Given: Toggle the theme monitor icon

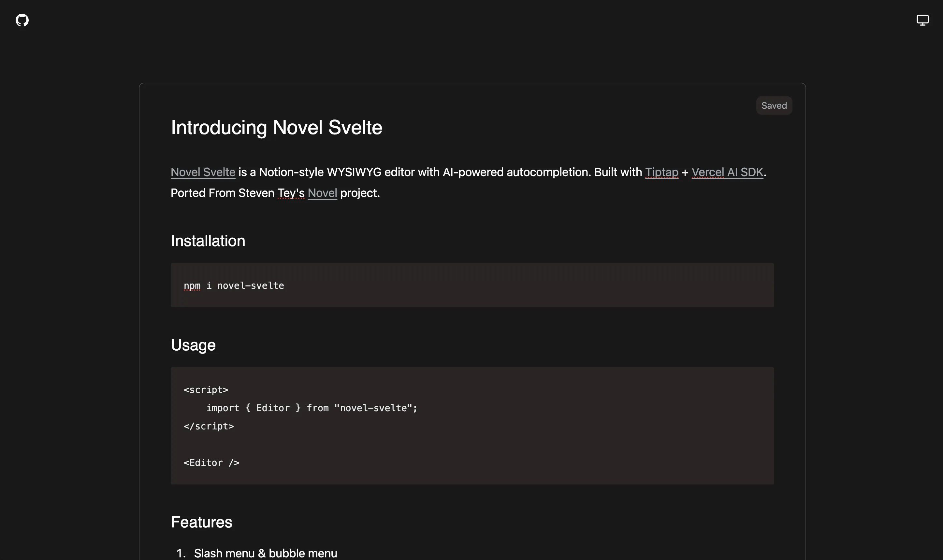Looking at the screenshot, I should click(922, 20).
